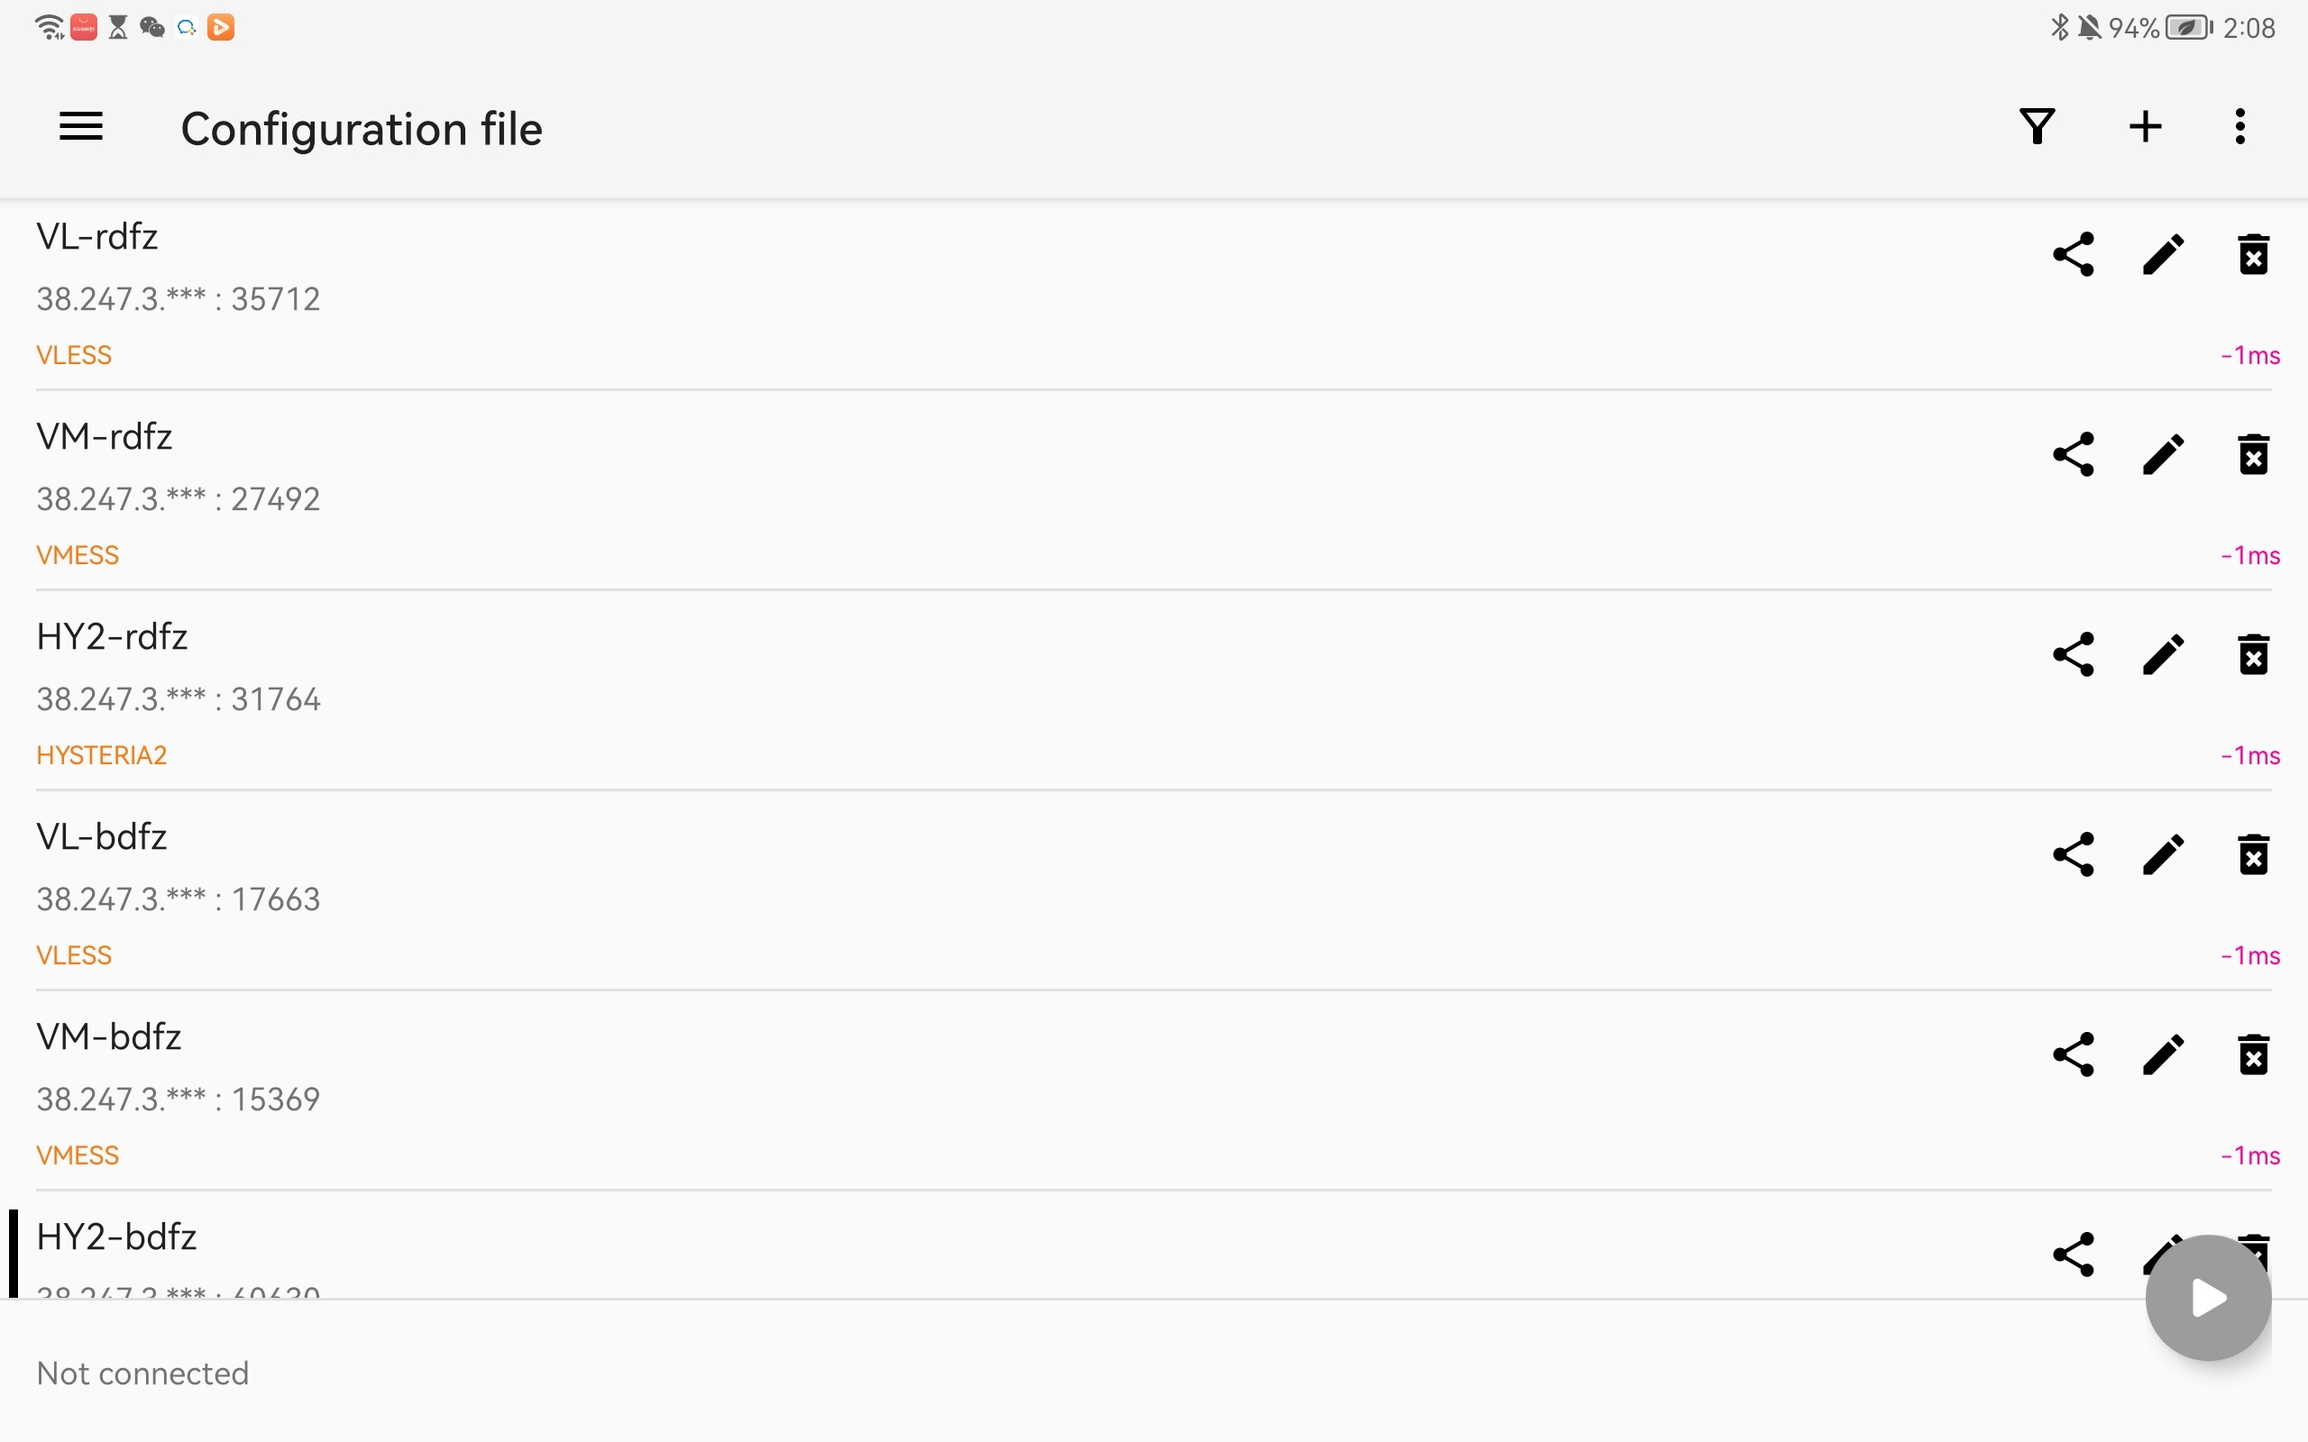Tap the Not connected status text

[143, 1374]
